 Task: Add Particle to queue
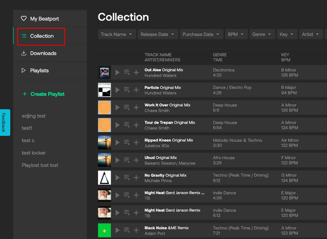coord(126,90)
